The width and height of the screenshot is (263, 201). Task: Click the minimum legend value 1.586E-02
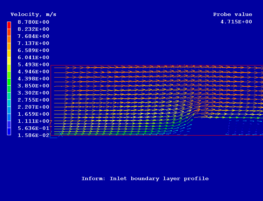tap(33, 135)
